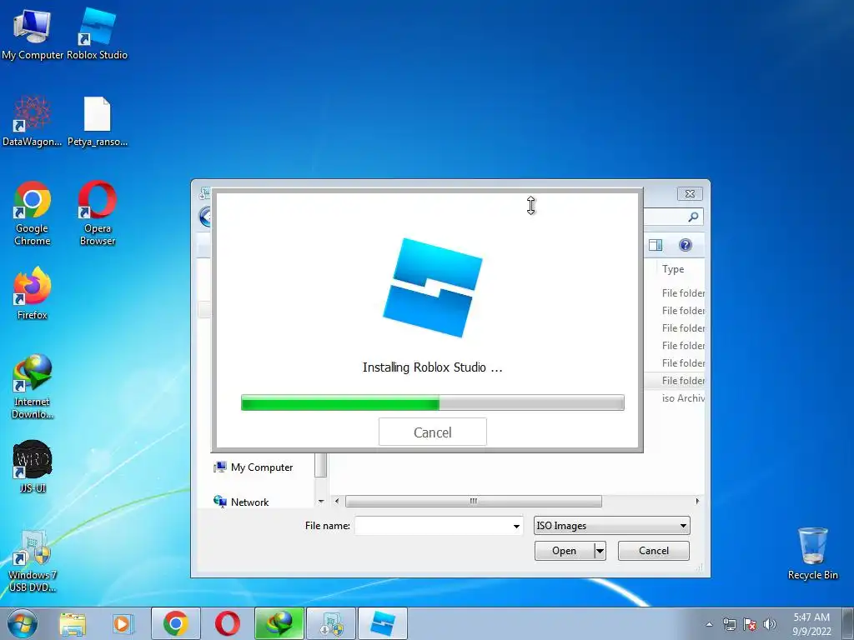
Task: Open the Action Center flag icon
Action: click(750, 624)
